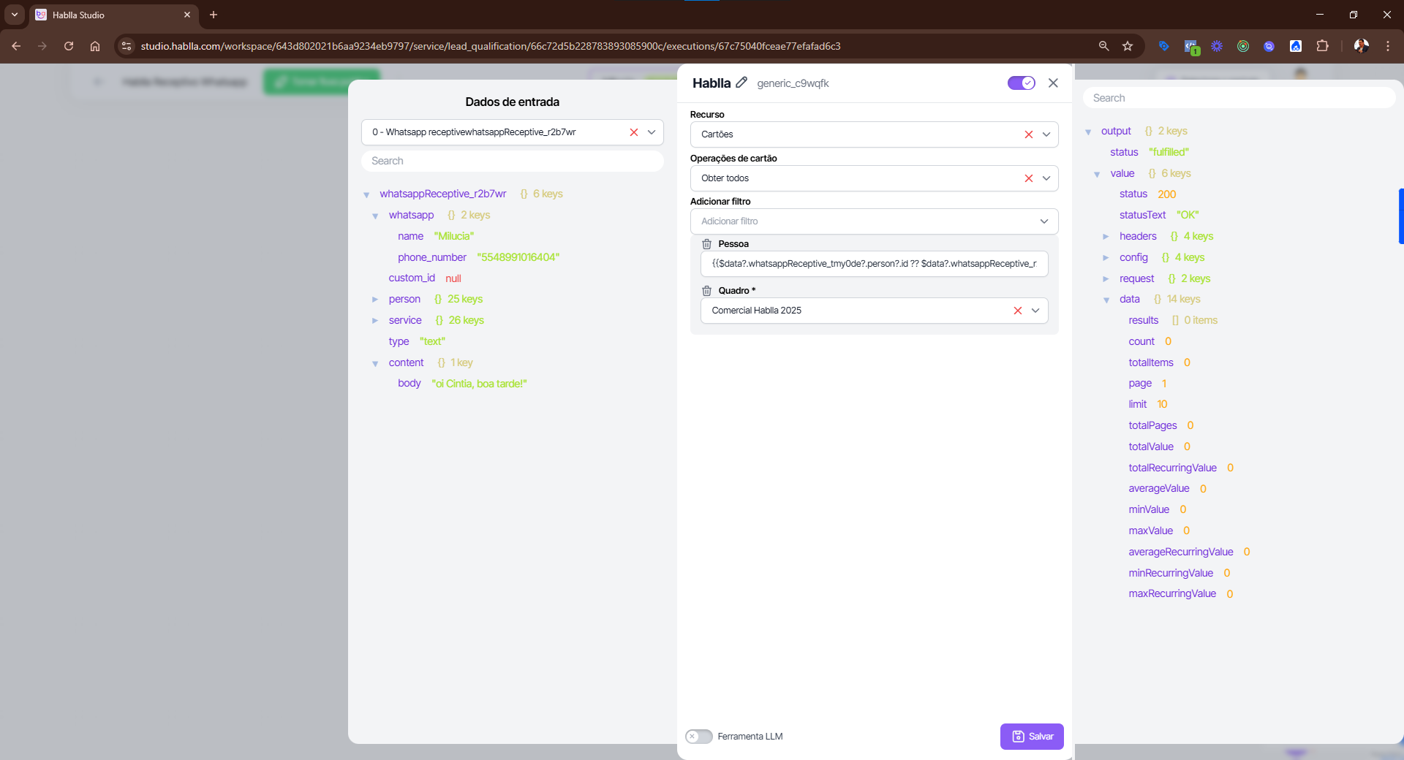
Task: Bookmark this page with the star icon
Action: pyautogui.click(x=1128, y=46)
